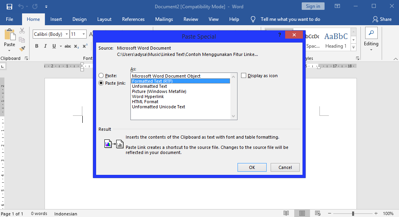Select Formatted Text (RTF) format
The image size is (399, 217).
point(180,81)
